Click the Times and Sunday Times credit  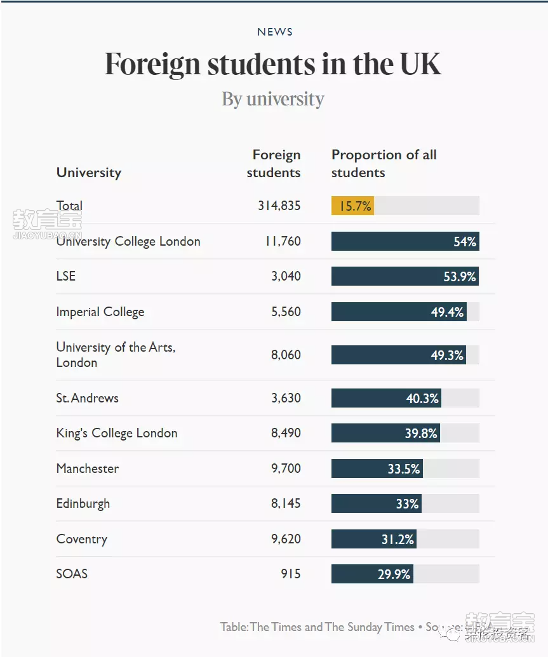point(317,627)
